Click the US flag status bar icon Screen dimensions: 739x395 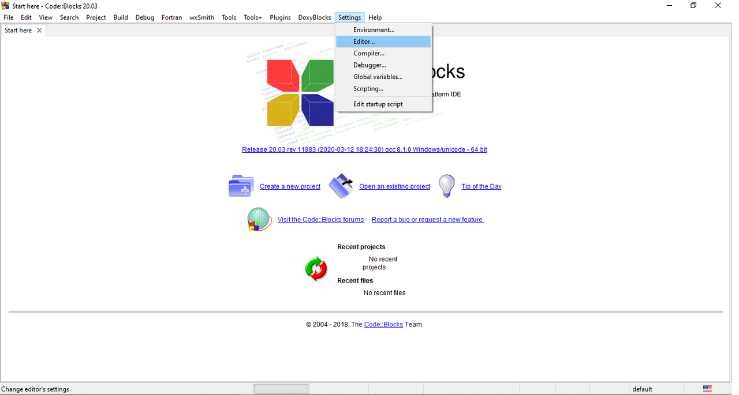[707, 389]
